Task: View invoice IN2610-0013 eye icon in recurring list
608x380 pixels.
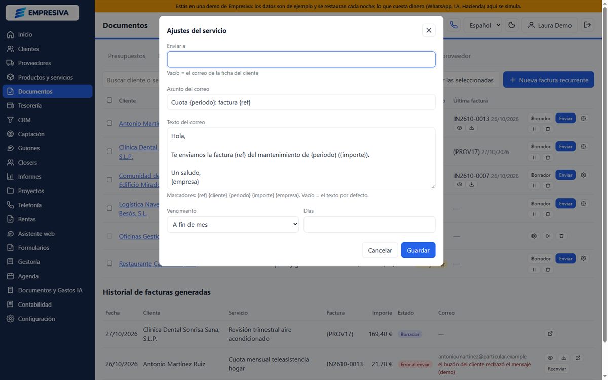Action: [459, 128]
